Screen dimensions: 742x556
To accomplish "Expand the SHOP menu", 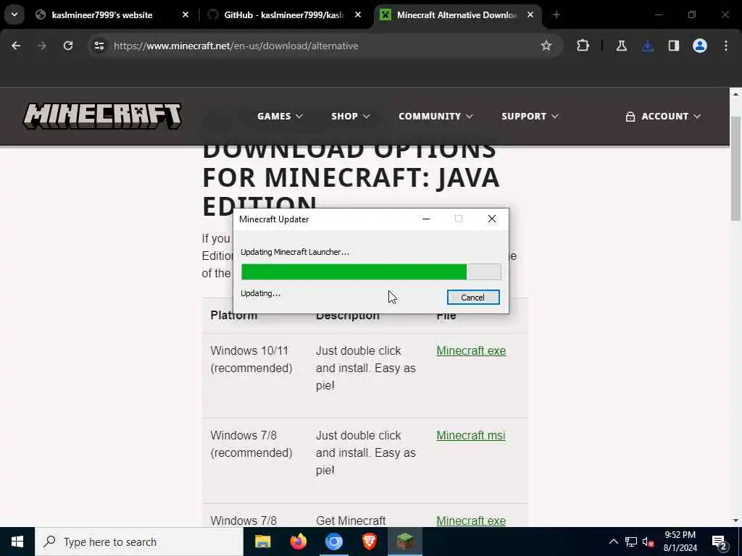I will [x=351, y=117].
